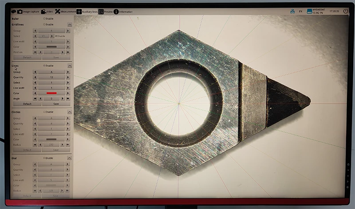This screenshot has width=355, height=209.
Task: Click the Lines Angle value field
Action: coord(51,98)
